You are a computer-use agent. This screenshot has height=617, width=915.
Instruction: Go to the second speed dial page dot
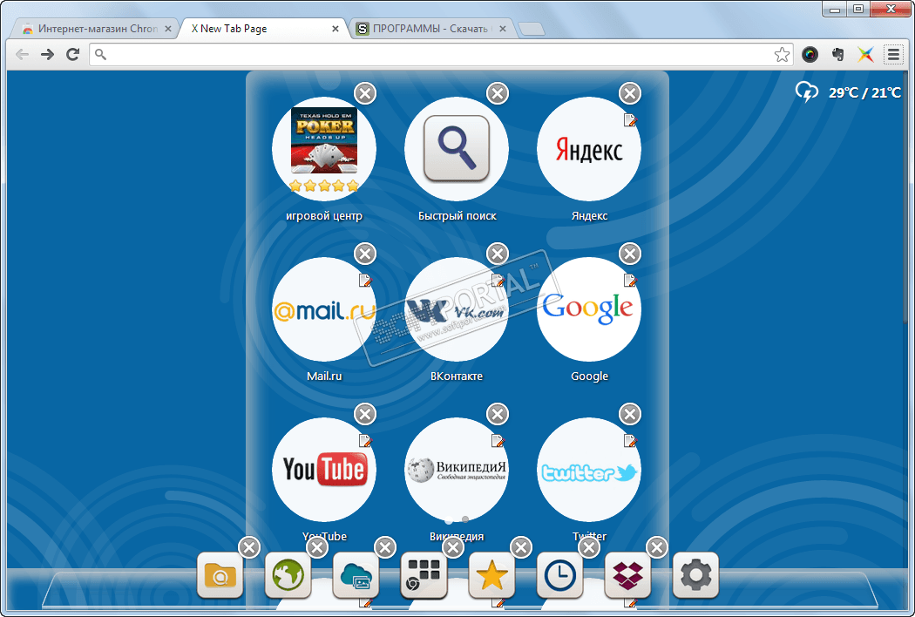tap(465, 519)
